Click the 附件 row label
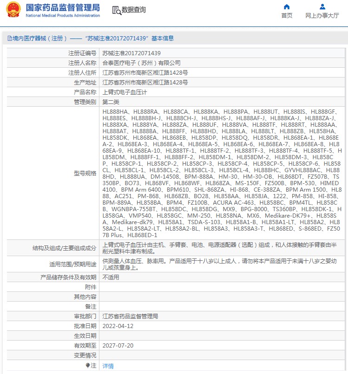This screenshot has width=348, height=374. click(x=91, y=287)
